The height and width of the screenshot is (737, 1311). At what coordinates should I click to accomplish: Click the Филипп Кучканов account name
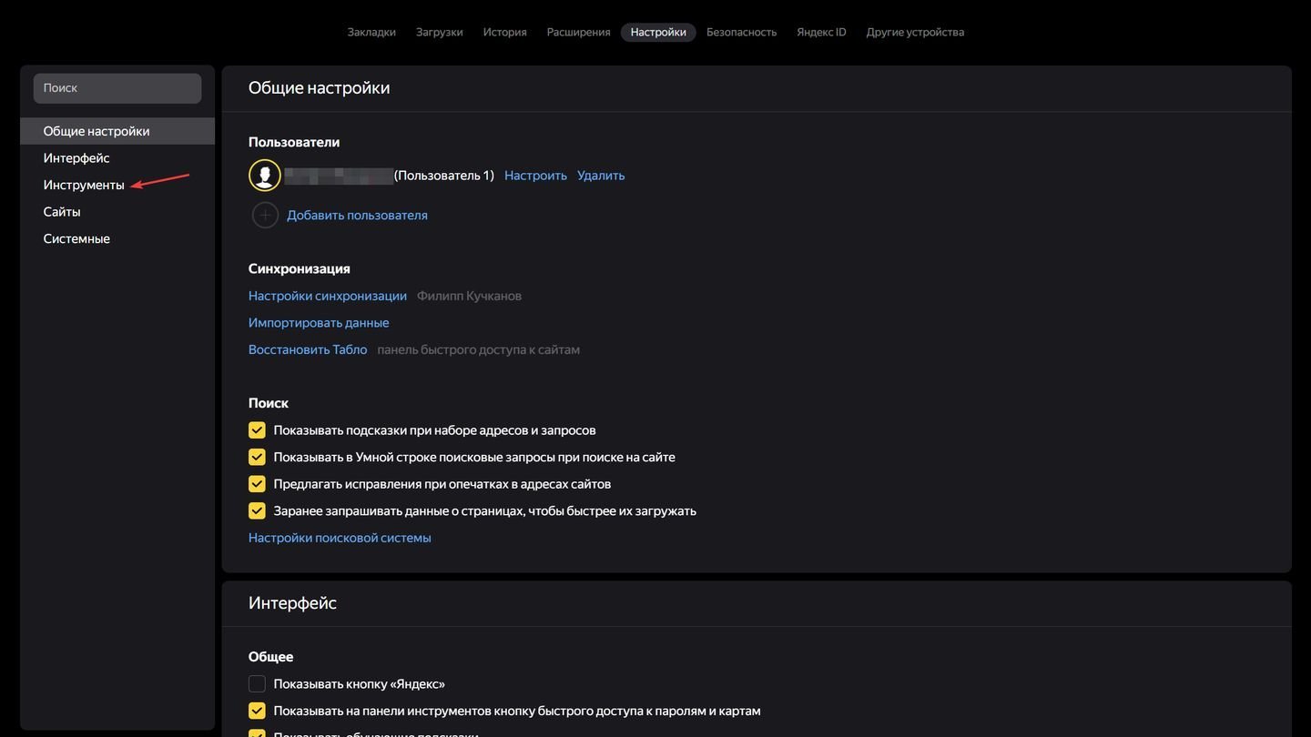(x=469, y=296)
